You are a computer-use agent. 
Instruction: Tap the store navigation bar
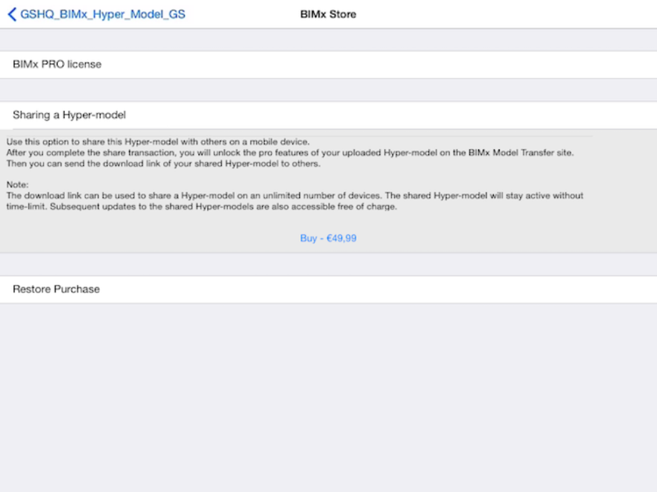click(x=328, y=14)
